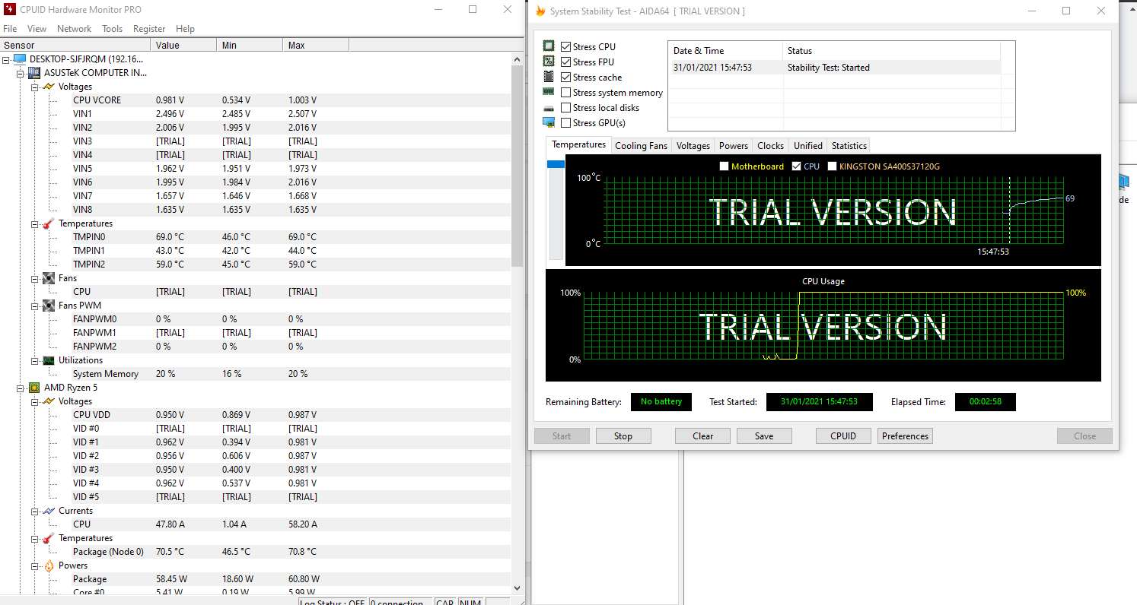
Task: Check the Motherboard temperature graph checkbox
Action: pos(724,166)
